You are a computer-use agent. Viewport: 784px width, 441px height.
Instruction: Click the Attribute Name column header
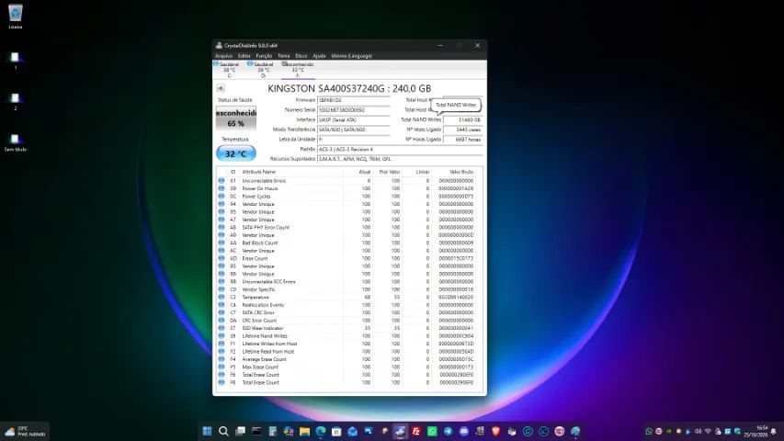291,172
